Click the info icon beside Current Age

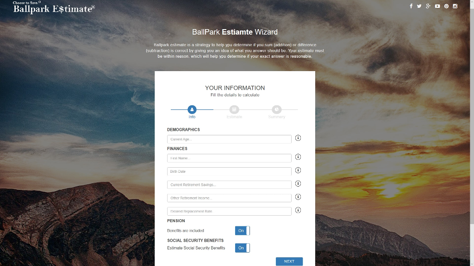coord(298,138)
